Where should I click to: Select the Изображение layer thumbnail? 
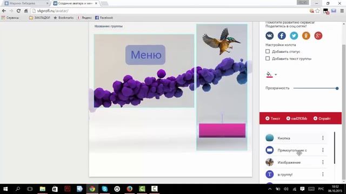tap(269, 162)
